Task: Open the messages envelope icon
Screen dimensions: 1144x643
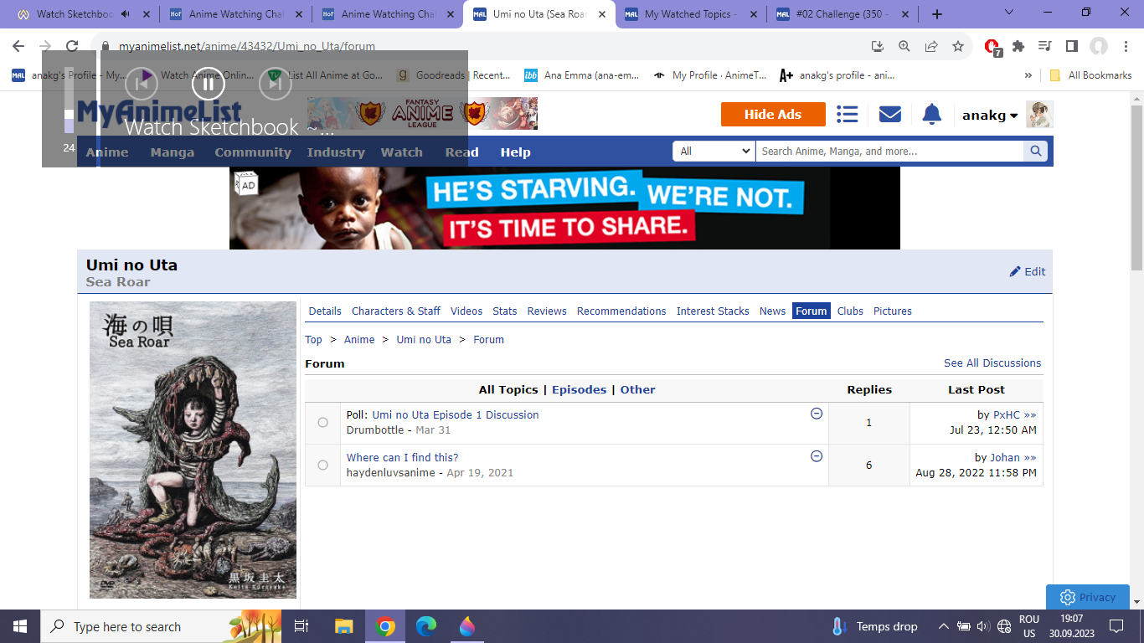Action: tap(890, 115)
